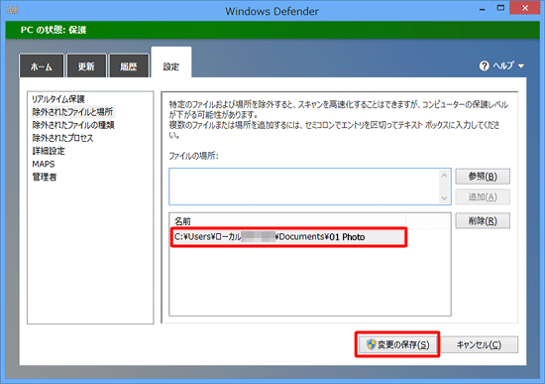Click the 参照(B) browse button
545x384 pixels.
pyautogui.click(x=483, y=177)
